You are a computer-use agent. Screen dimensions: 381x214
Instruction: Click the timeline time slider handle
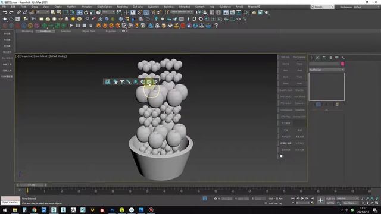[x=31, y=185]
